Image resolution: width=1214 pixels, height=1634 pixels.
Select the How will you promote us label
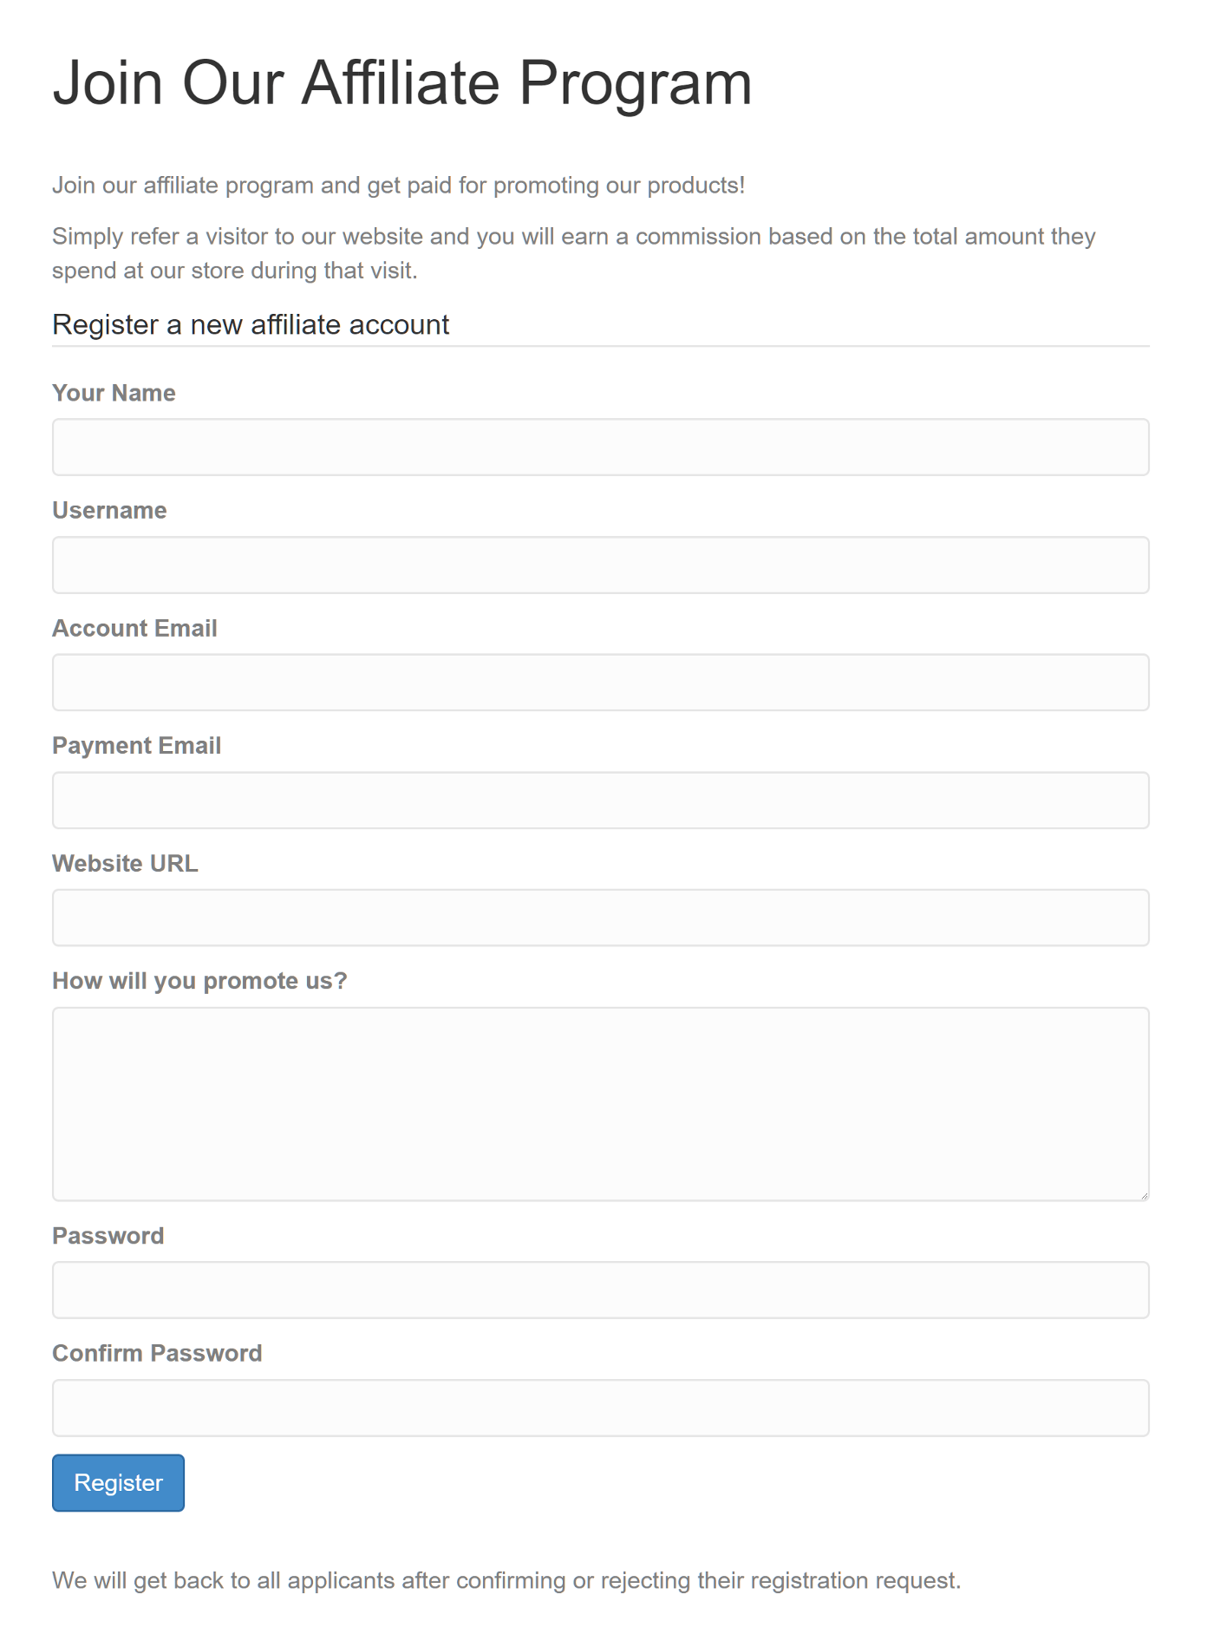200,980
